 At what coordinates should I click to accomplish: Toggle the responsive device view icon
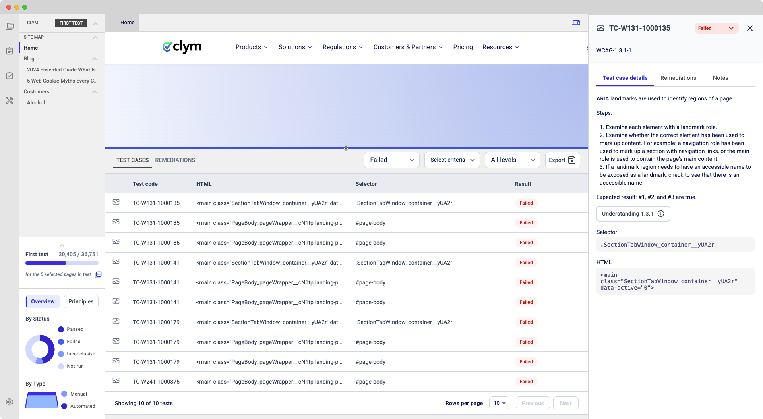coord(576,23)
